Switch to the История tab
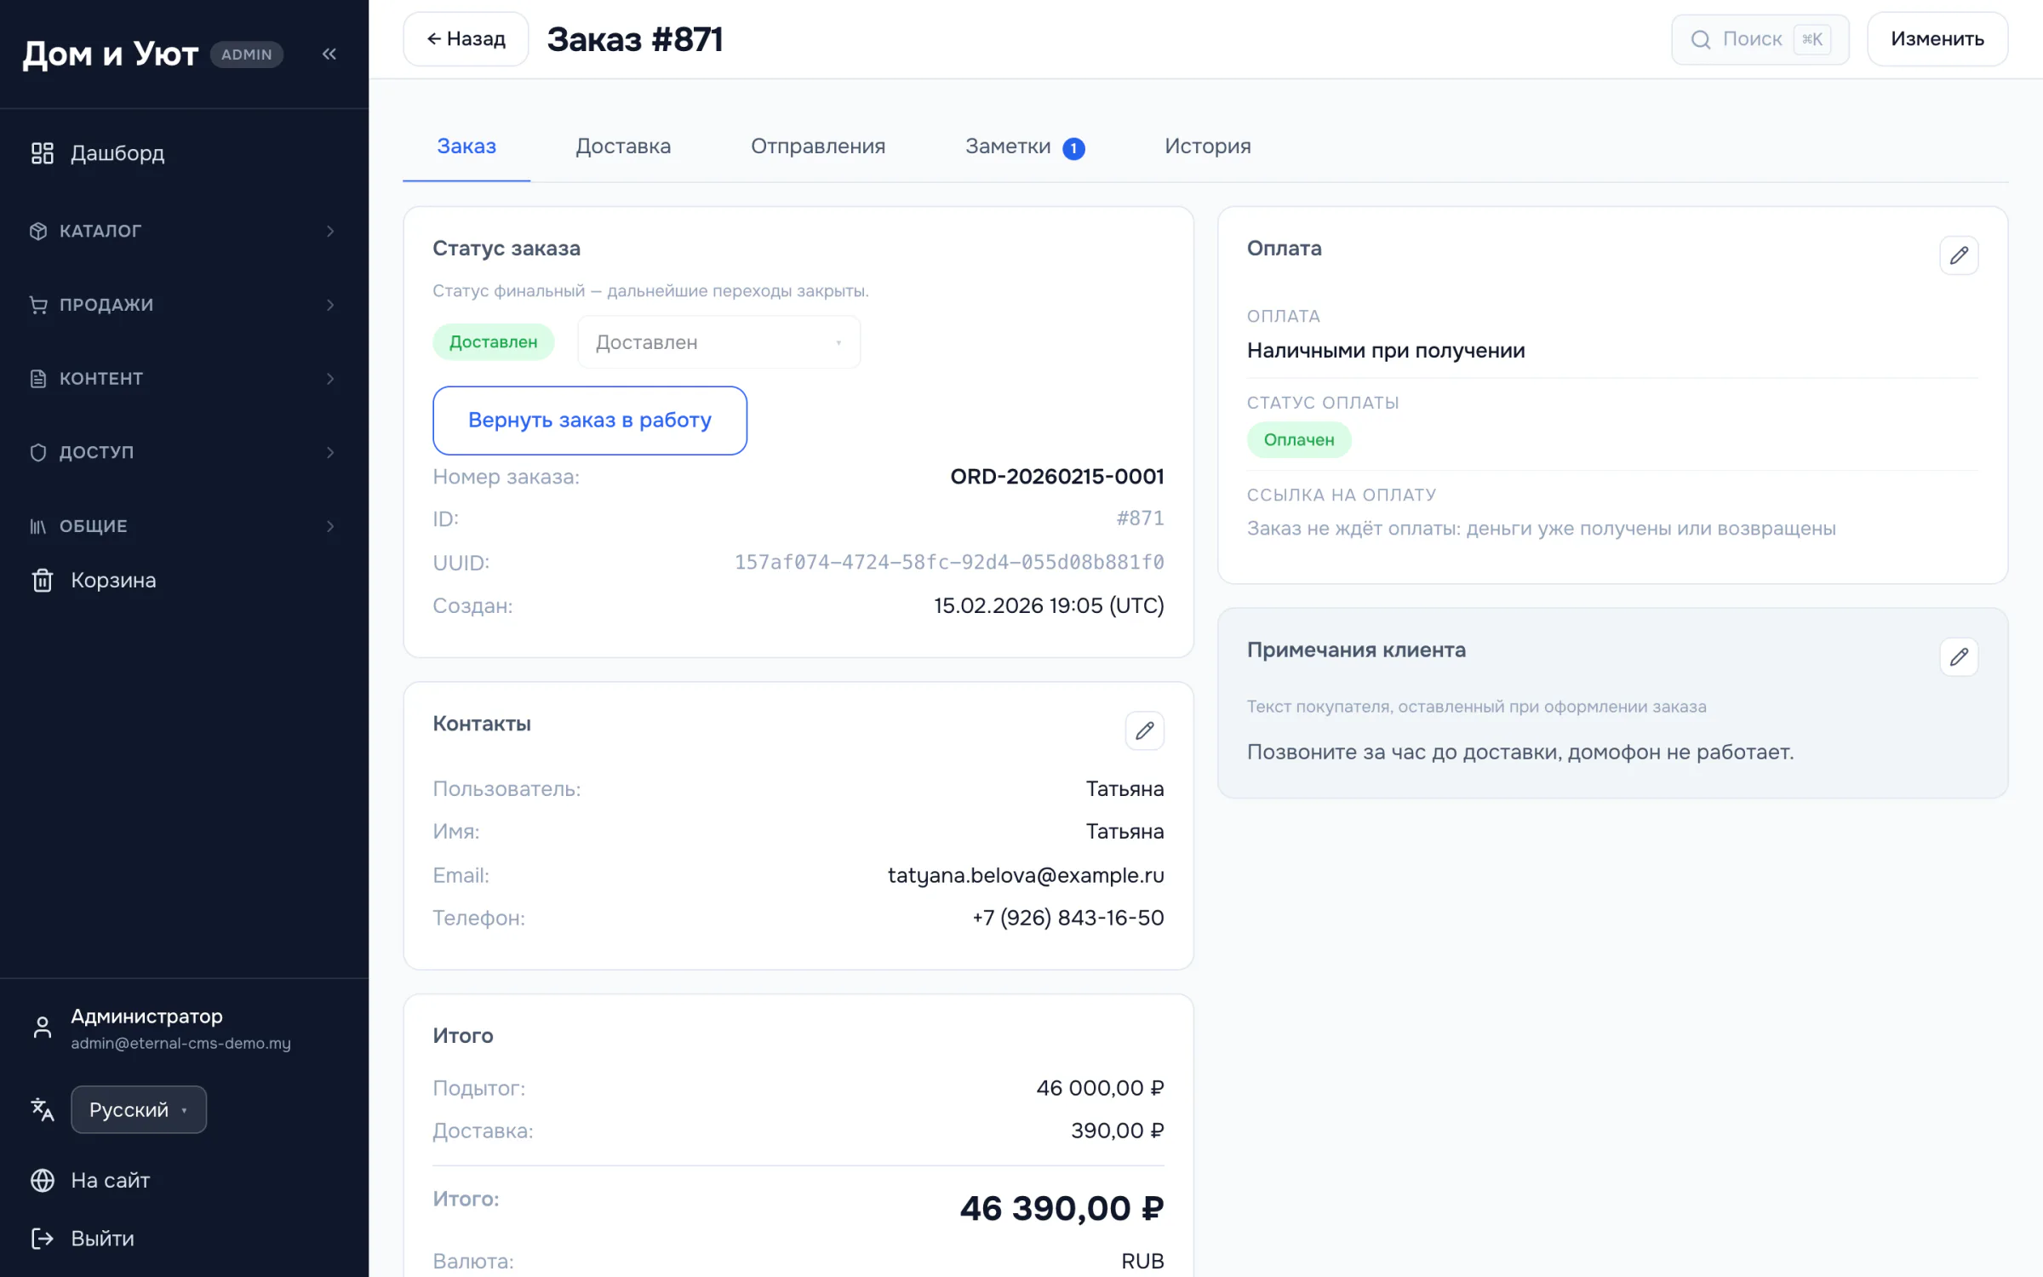Screen dimensions: 2043x1277 1207,146
